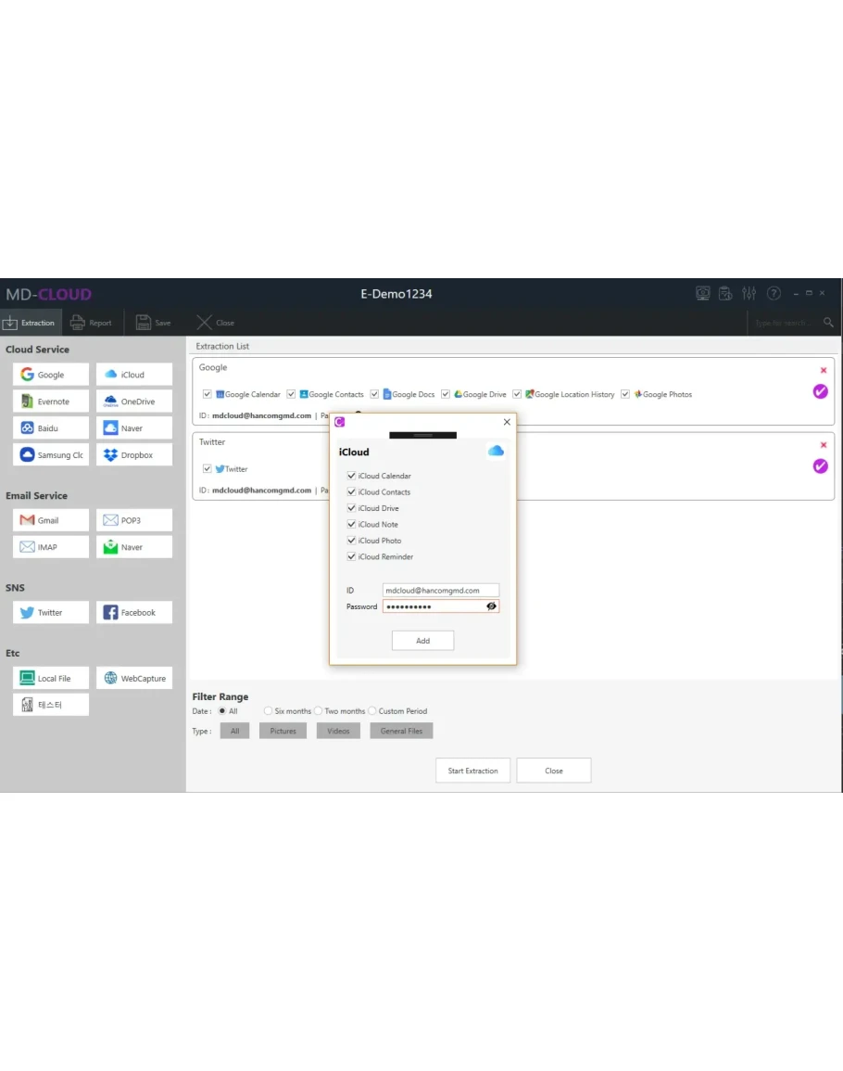Viewport: 843px width, 1071px height.
Task: Select the Evernote cloud service
Action: [51, 402]
